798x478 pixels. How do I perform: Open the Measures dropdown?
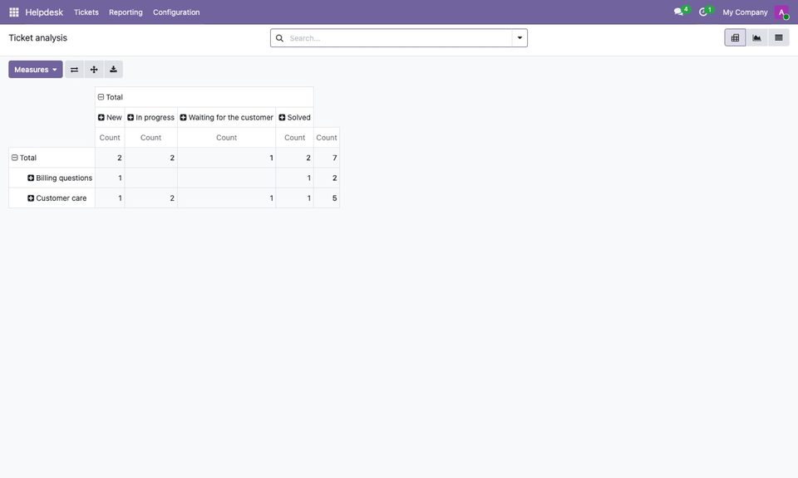[36, 70]
